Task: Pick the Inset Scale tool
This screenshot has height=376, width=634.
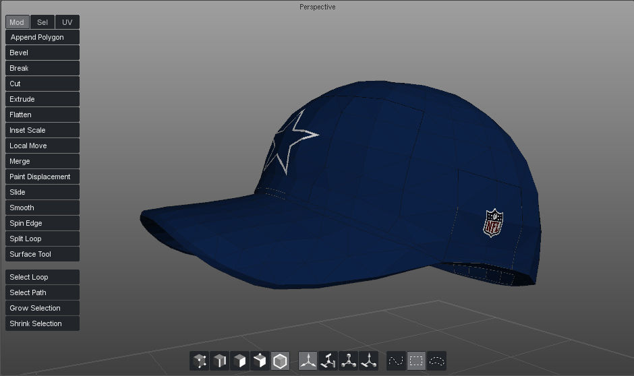Action: pos(42,130)
